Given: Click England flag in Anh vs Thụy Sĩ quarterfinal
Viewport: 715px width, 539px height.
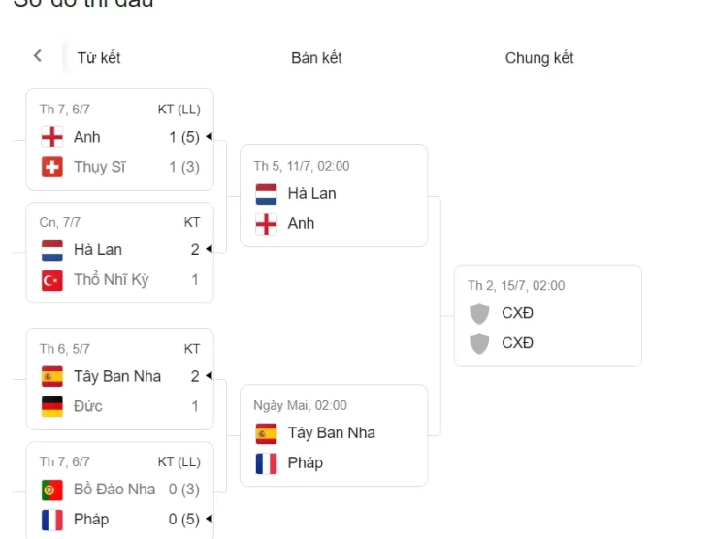Looking at the screenshot, I should tap(52, 137).
